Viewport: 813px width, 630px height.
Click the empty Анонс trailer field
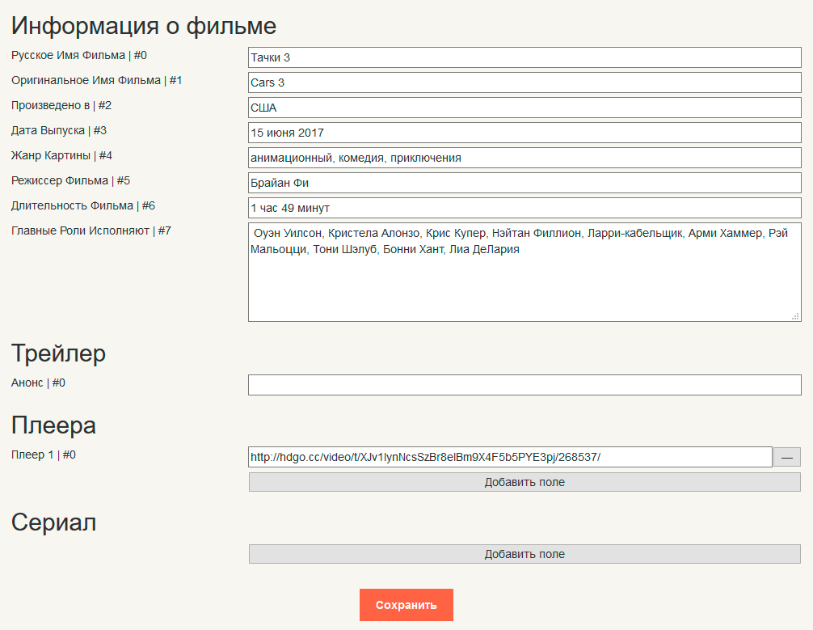coord(524,385)
